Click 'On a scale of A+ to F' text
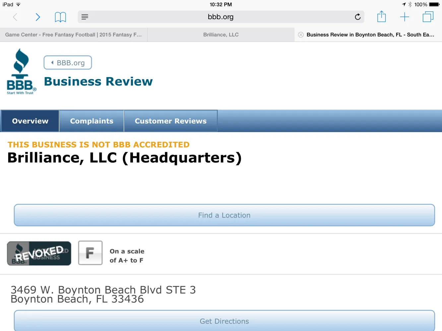The height and width of the screenshot is (331, 442). [127, 256]
